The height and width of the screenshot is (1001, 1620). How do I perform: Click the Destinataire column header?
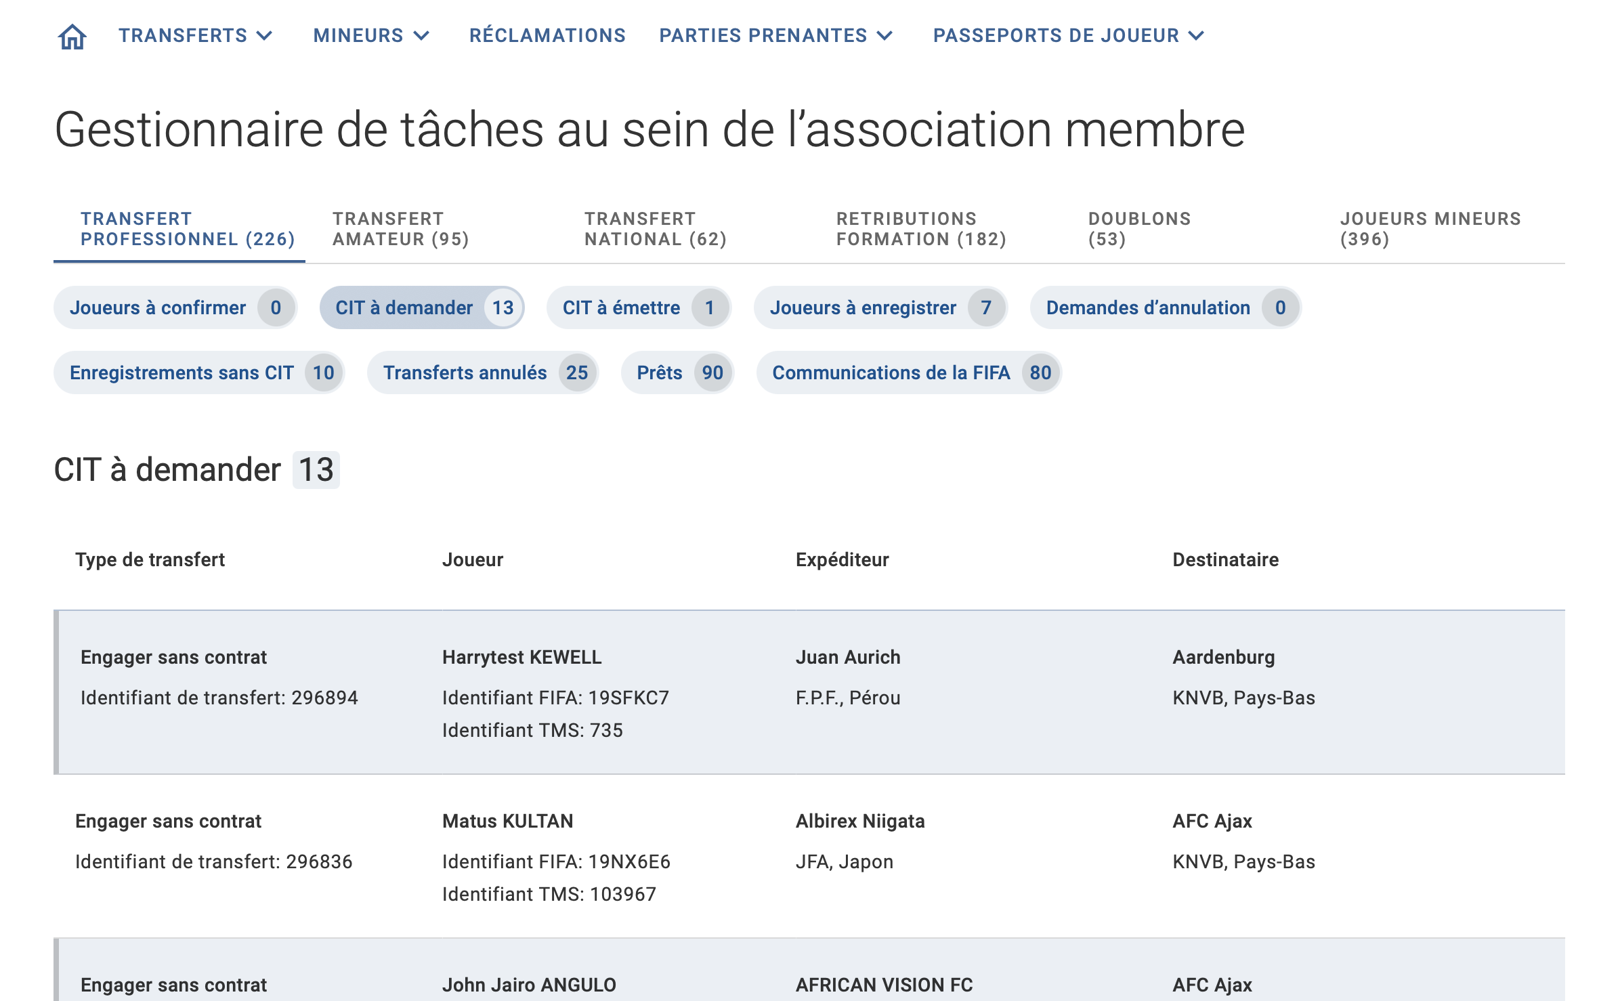pos(1226,559)
